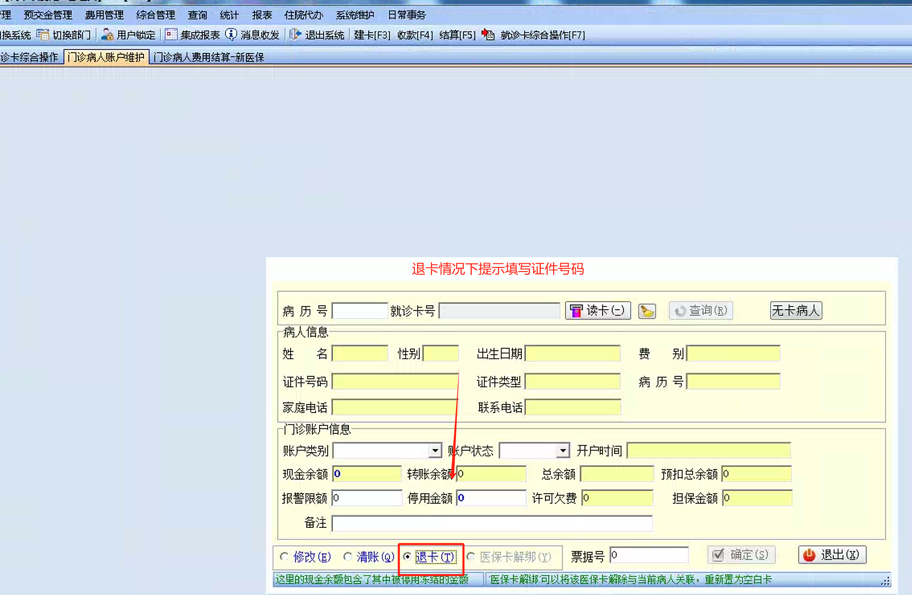
Task: Click the 票据号 input field
Action: point(649,555)
